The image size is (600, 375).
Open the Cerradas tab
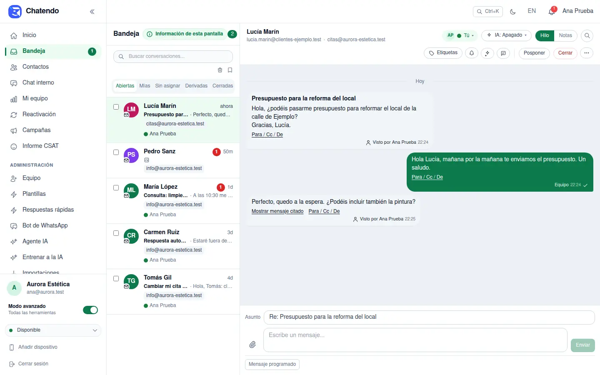click(222, 86)
